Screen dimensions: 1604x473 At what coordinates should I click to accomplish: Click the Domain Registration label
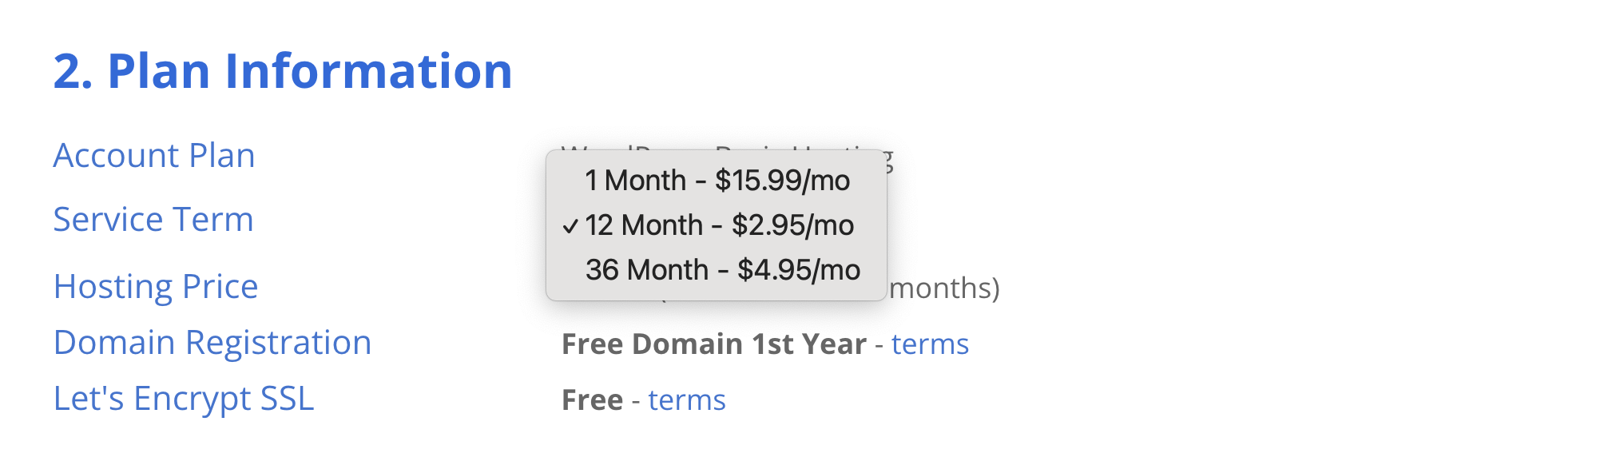212,343
